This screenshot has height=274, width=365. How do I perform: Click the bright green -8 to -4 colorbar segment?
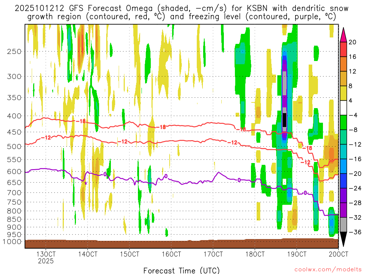(x=343, y=123)
